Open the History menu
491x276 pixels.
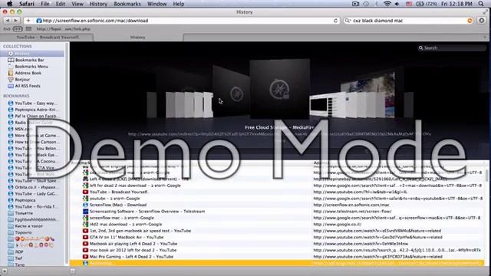coord(98,4)
